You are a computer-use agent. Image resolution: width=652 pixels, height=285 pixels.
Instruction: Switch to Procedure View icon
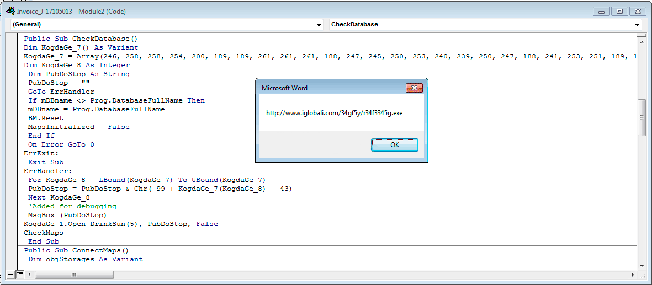[10, 275]
